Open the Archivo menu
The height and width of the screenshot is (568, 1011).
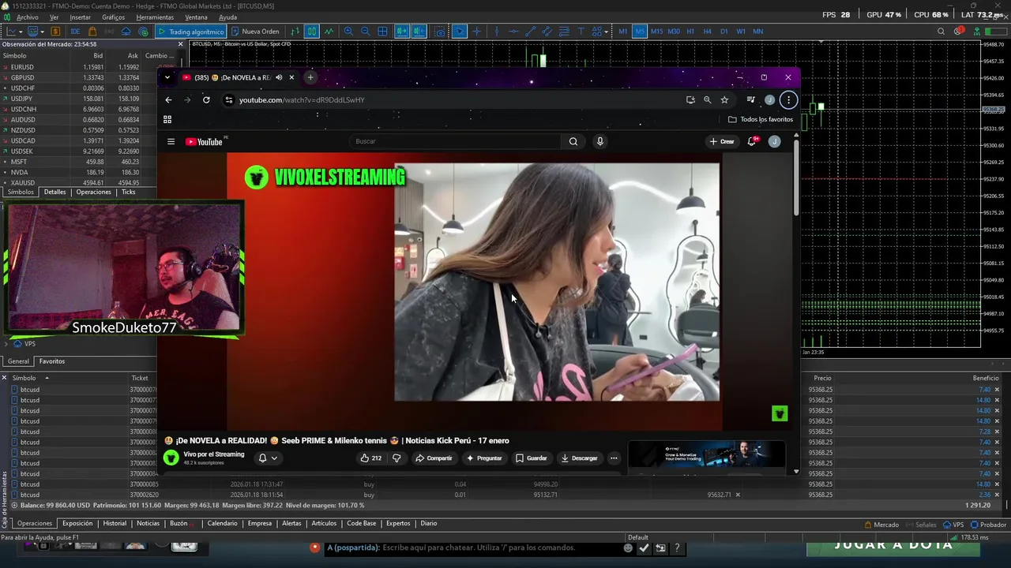[x=27, y=17]
